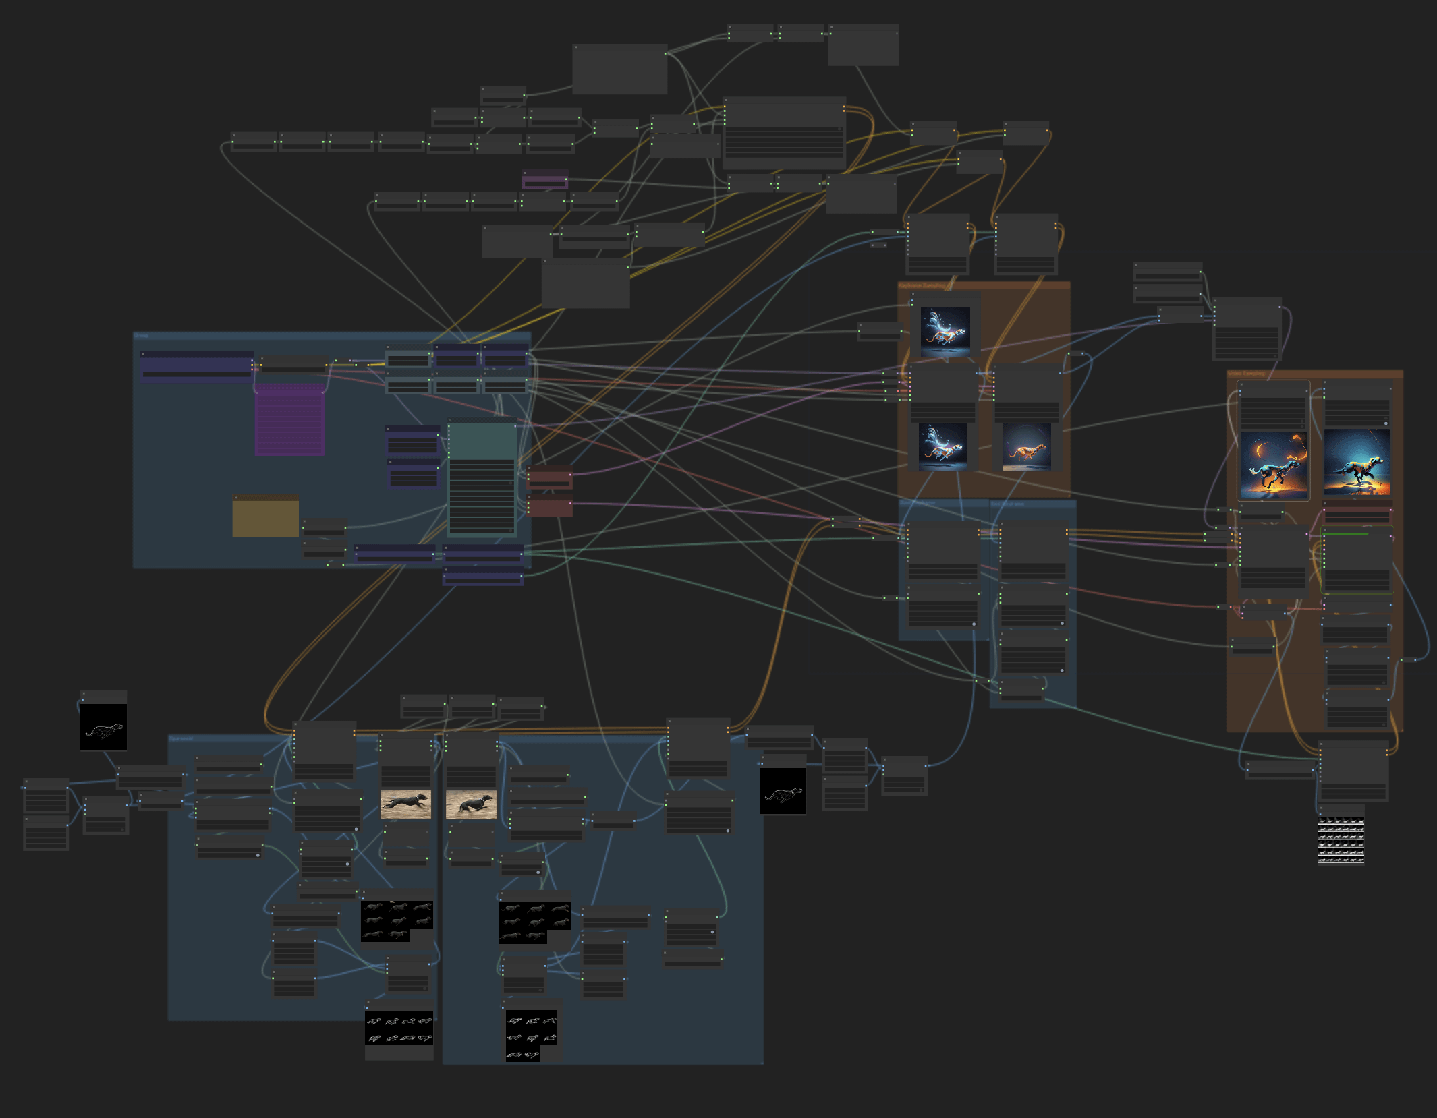This screenshot has height=1118, width=1437.
Task: Click the collapse circle on the yellow note node
Action: click(x=235, y=498)
